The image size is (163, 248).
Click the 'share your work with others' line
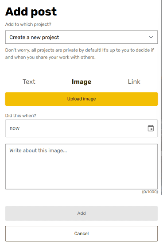pos(50,57)
